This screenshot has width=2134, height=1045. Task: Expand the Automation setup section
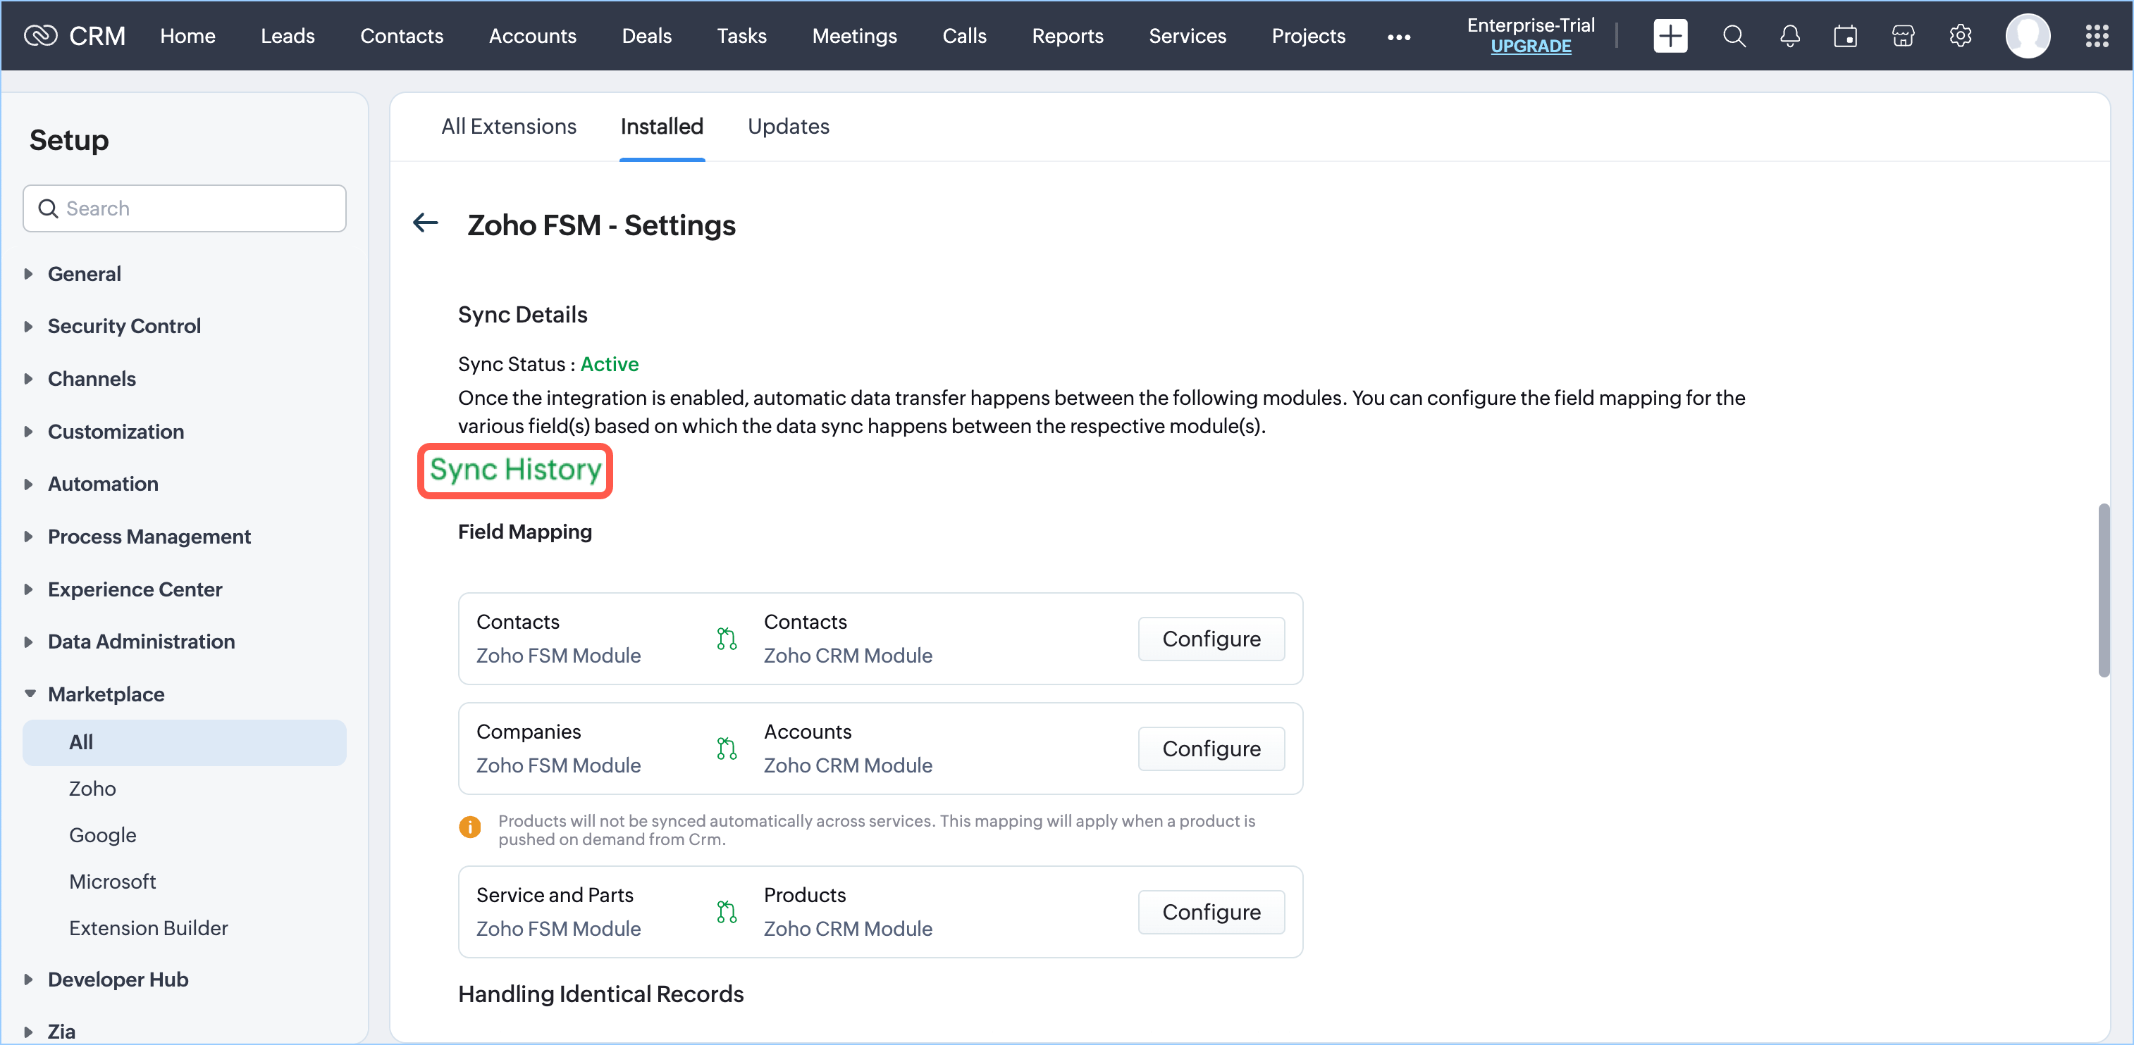(103, 484)
